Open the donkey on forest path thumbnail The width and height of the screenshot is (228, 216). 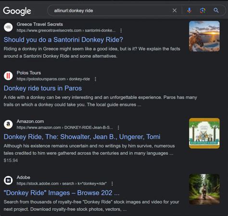coord(204,189)
